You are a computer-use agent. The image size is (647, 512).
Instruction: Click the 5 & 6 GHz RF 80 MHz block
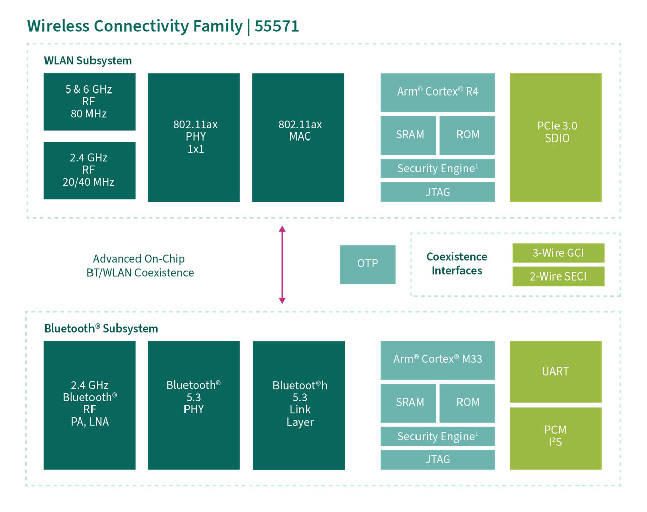click(x=89, y=102)
